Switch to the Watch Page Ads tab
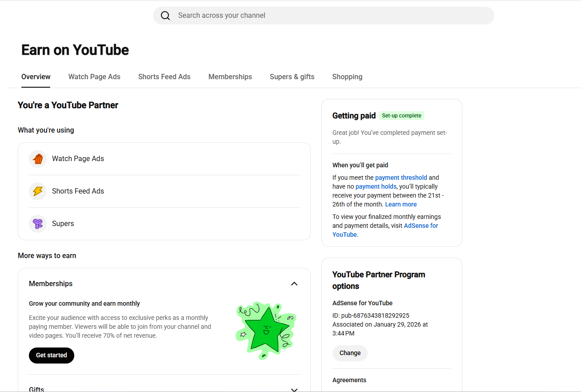The height and width of the screenshot is (392, 581). (x=94, y=77)
